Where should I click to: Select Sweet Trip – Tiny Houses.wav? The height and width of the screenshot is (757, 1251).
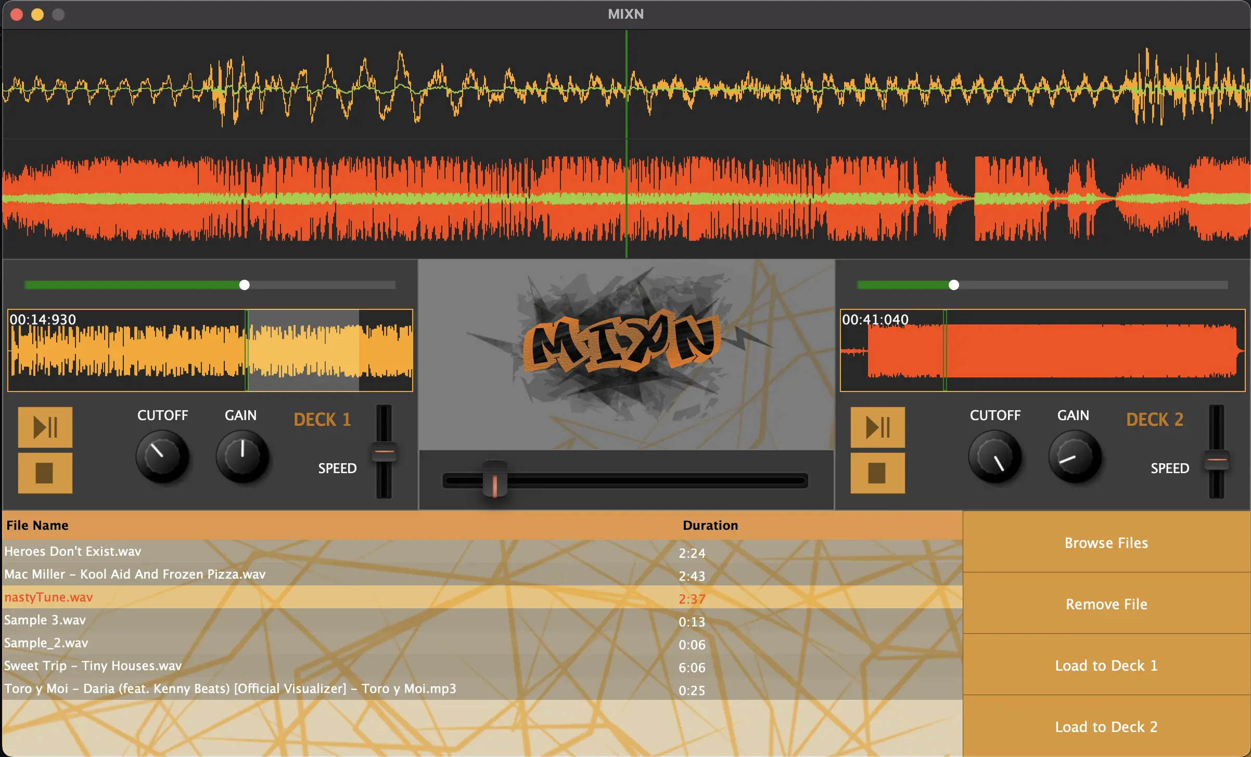(x=92, y=666)
